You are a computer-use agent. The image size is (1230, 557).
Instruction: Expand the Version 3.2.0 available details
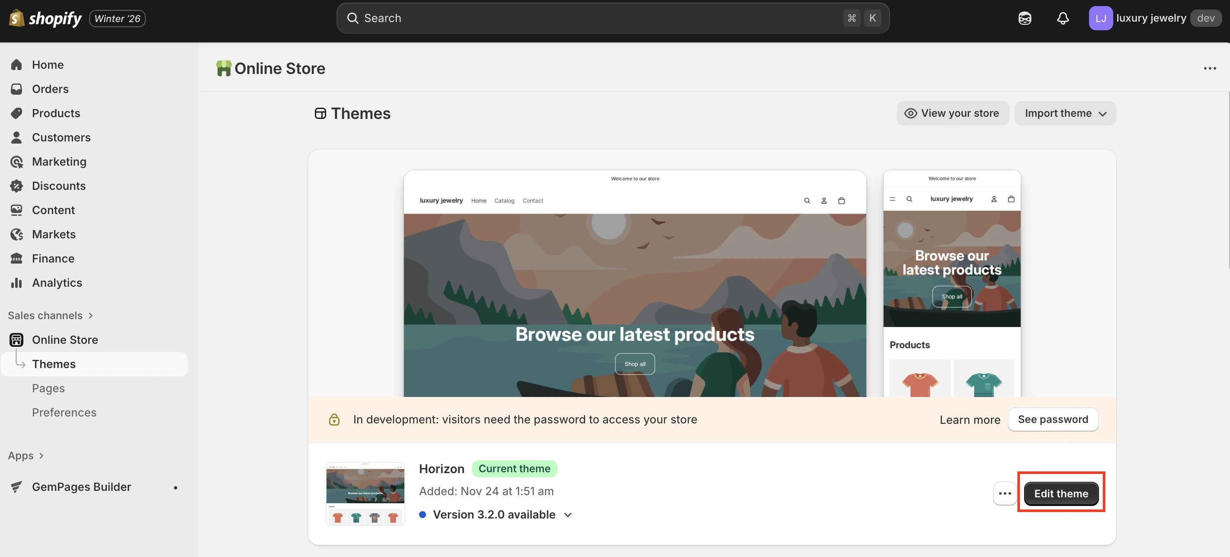pyautogui.click(x=495, y=515)
